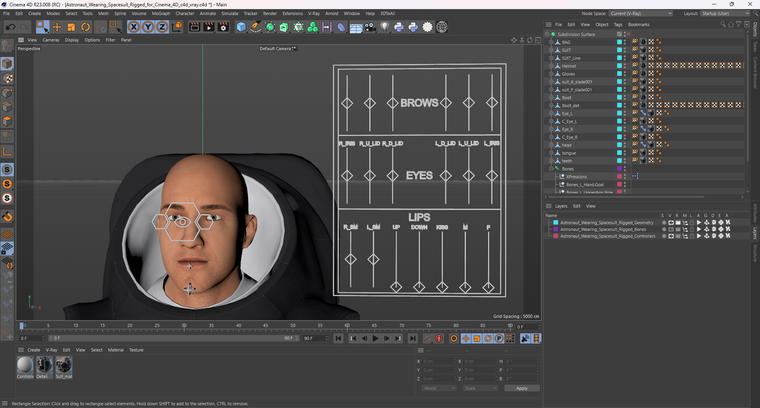The width and height of the screenshot is (760, 408).
Task: Enable Model mode in left palette
Action: point(7,64)
